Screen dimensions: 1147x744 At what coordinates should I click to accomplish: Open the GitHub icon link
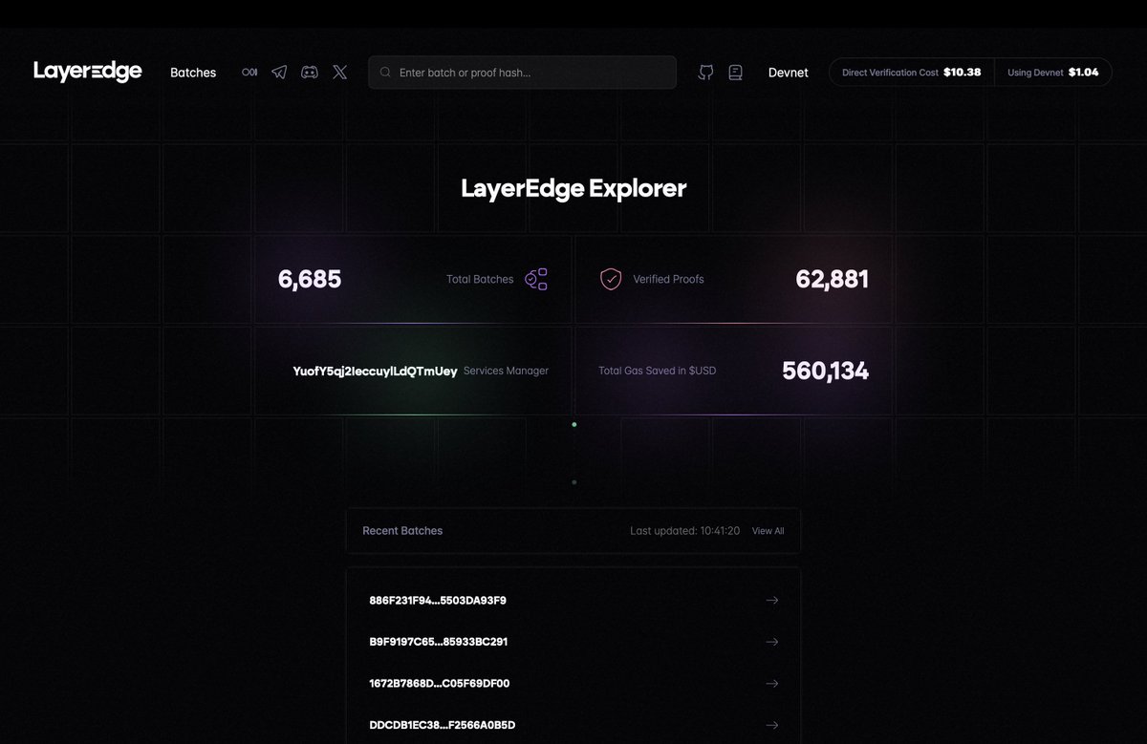click(x=705, y=73)
